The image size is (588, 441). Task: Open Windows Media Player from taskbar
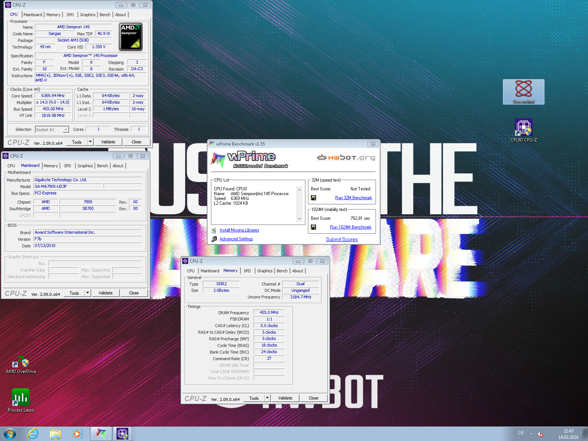click(78, 434)
